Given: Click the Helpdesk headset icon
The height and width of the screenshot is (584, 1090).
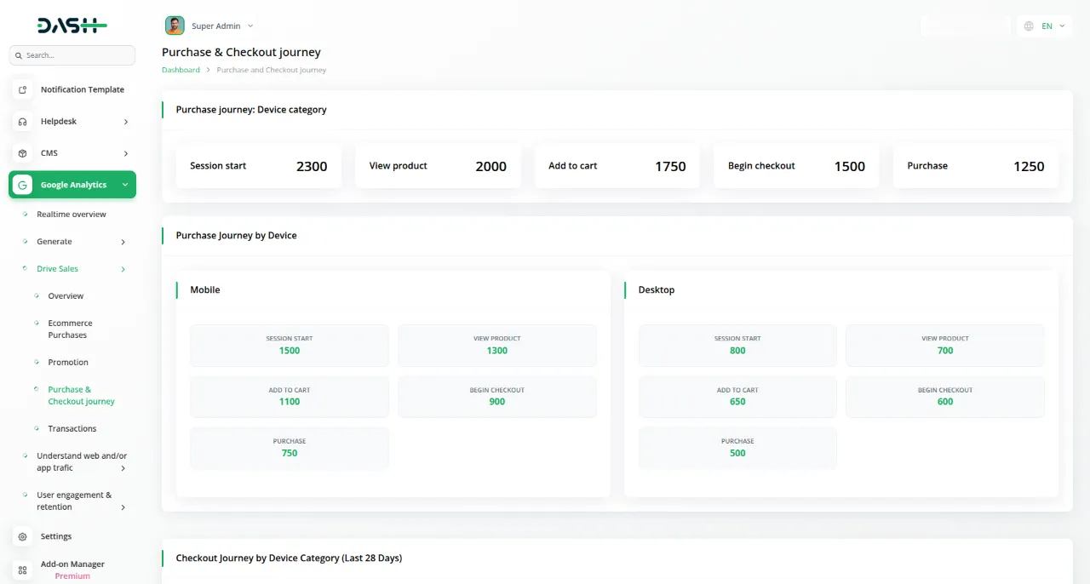Looking at the screenshot, I should click(22, 121).
